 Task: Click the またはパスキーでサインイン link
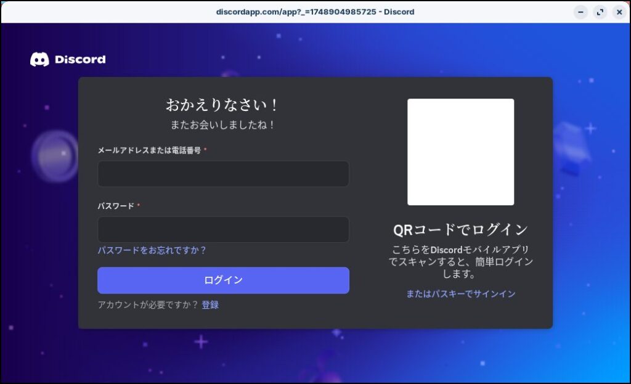[x=460, y=294]
